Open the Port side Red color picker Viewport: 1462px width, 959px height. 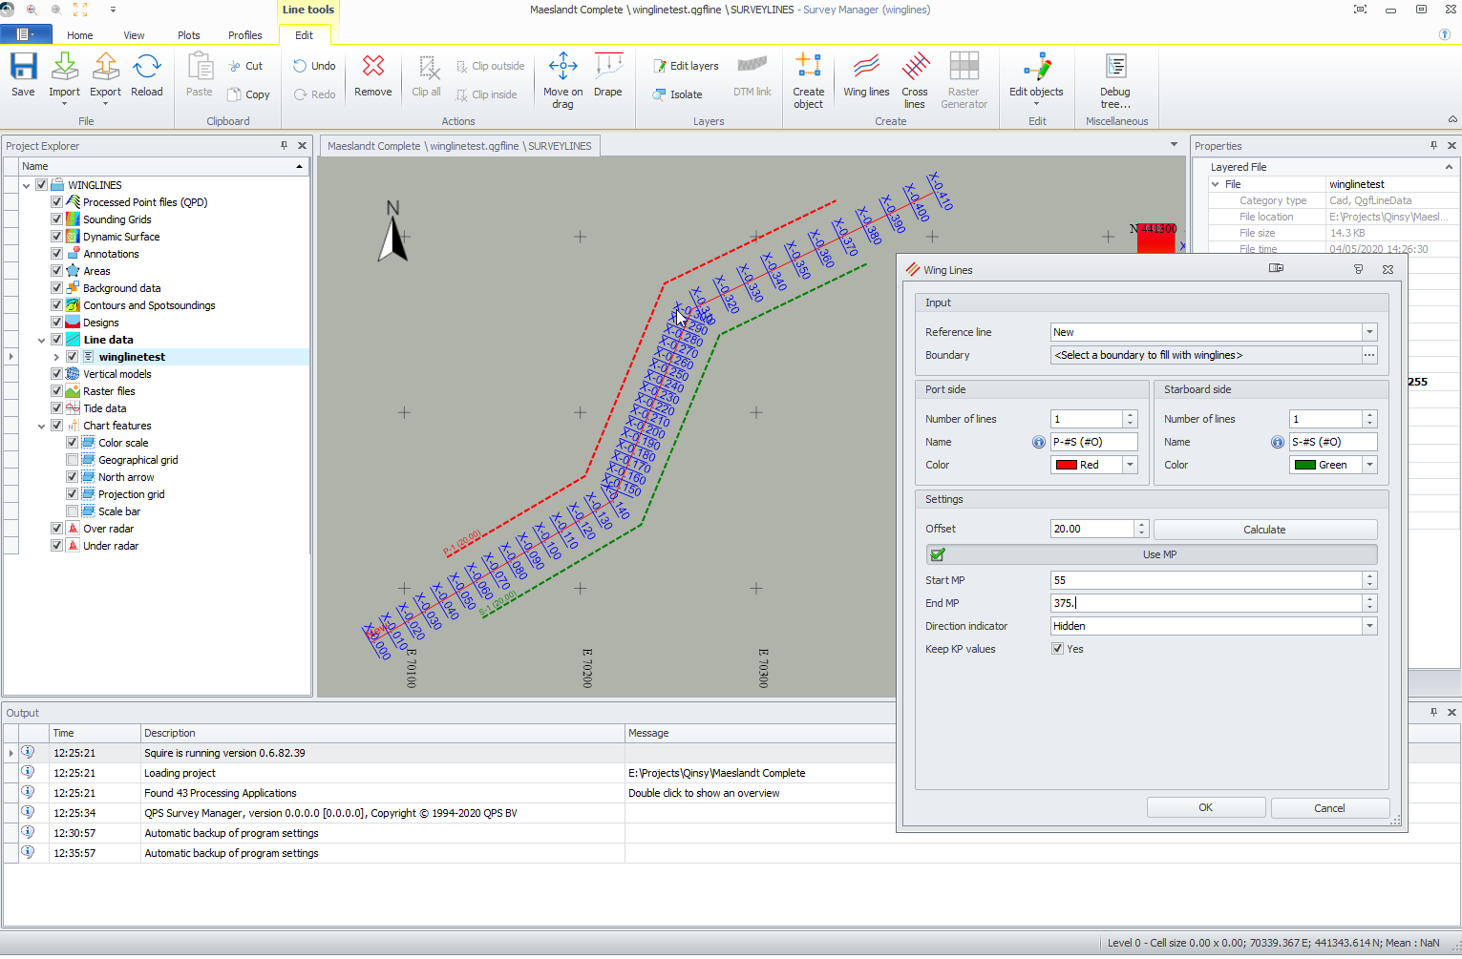click(x=1130, y=465)
